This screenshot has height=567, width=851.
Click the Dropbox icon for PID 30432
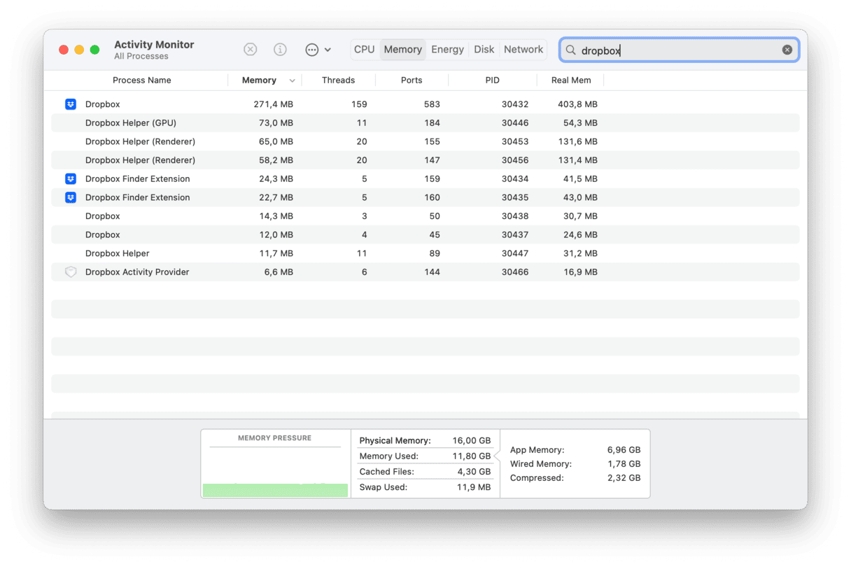point(71,104)
